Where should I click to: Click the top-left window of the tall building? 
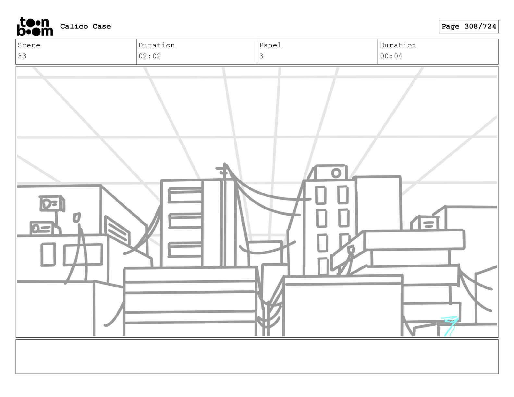tap(321, 195)
